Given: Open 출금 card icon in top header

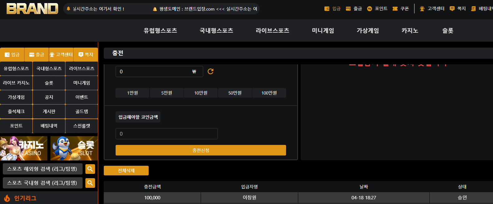Looking at the screenshot, I should click(348, 9).
